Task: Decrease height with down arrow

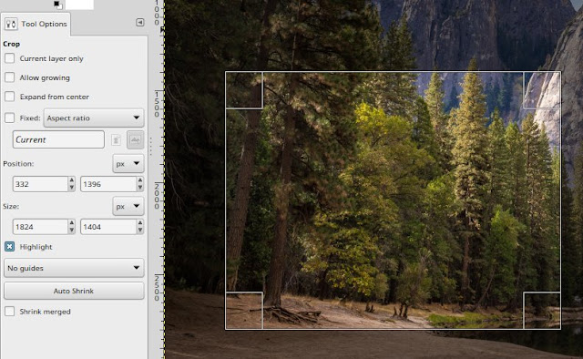Action: 140,231
